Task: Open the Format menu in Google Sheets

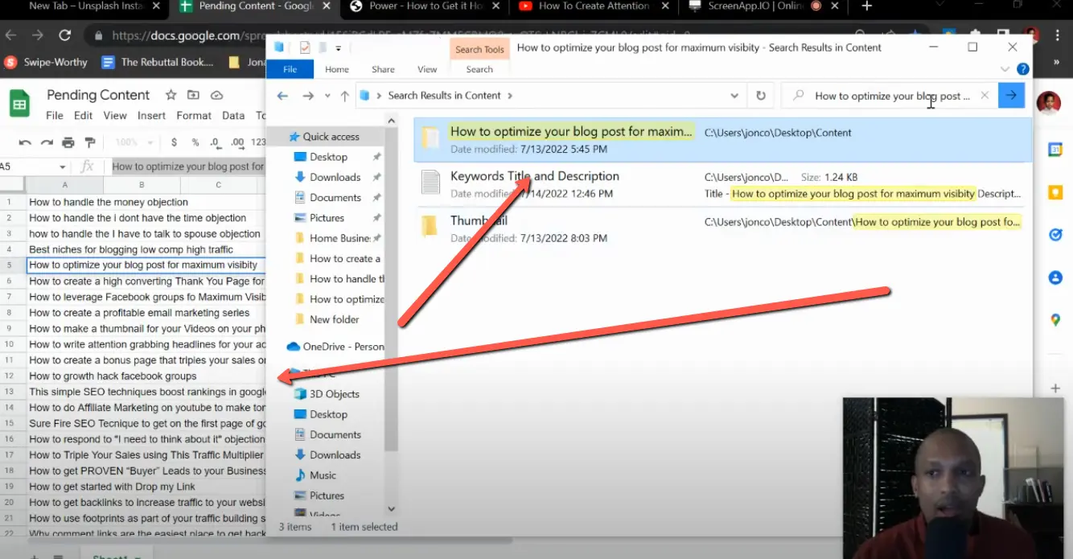Action: pyautogui.click(x=194, y=115)
